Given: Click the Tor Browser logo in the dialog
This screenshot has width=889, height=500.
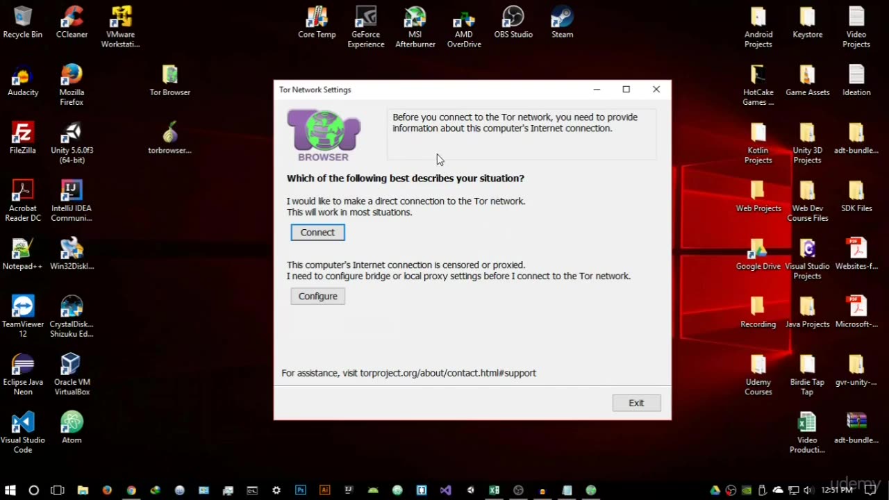Looking at the screenshot, I should tap(324, 135).
